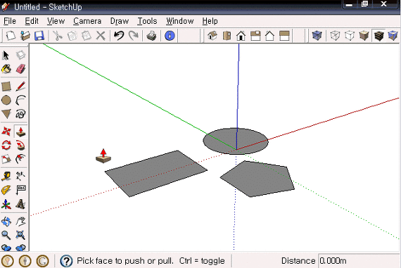Open the Draw menu
The image size is (401, 268).
[x=119, y=21]
